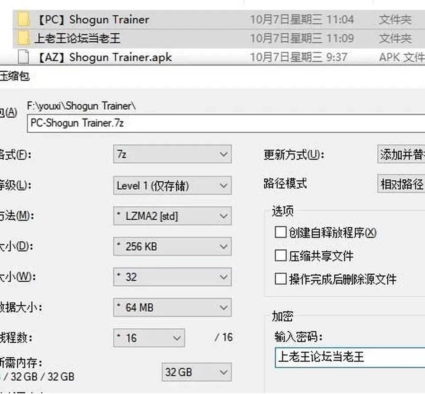Click the 【PC】Shogun Trainer folder name
This screenshot has width=425, height=394.
[x=93, y=19]
